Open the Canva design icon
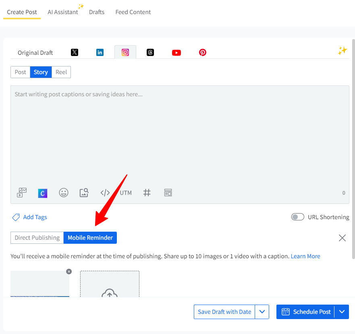 [43, 193]
